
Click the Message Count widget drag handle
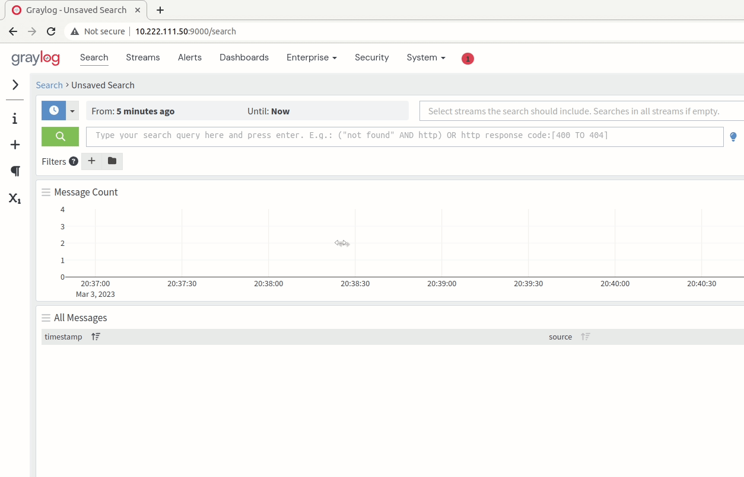[x=46, y=192]
